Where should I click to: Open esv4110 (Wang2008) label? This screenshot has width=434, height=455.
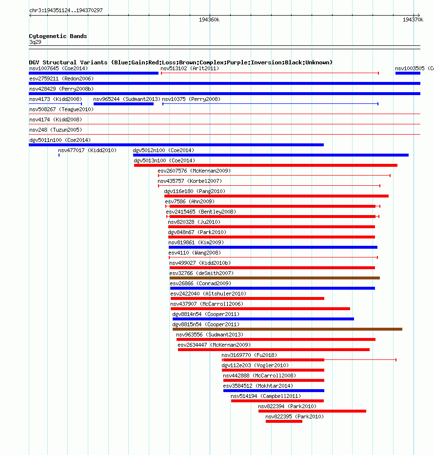pos(195,253)
